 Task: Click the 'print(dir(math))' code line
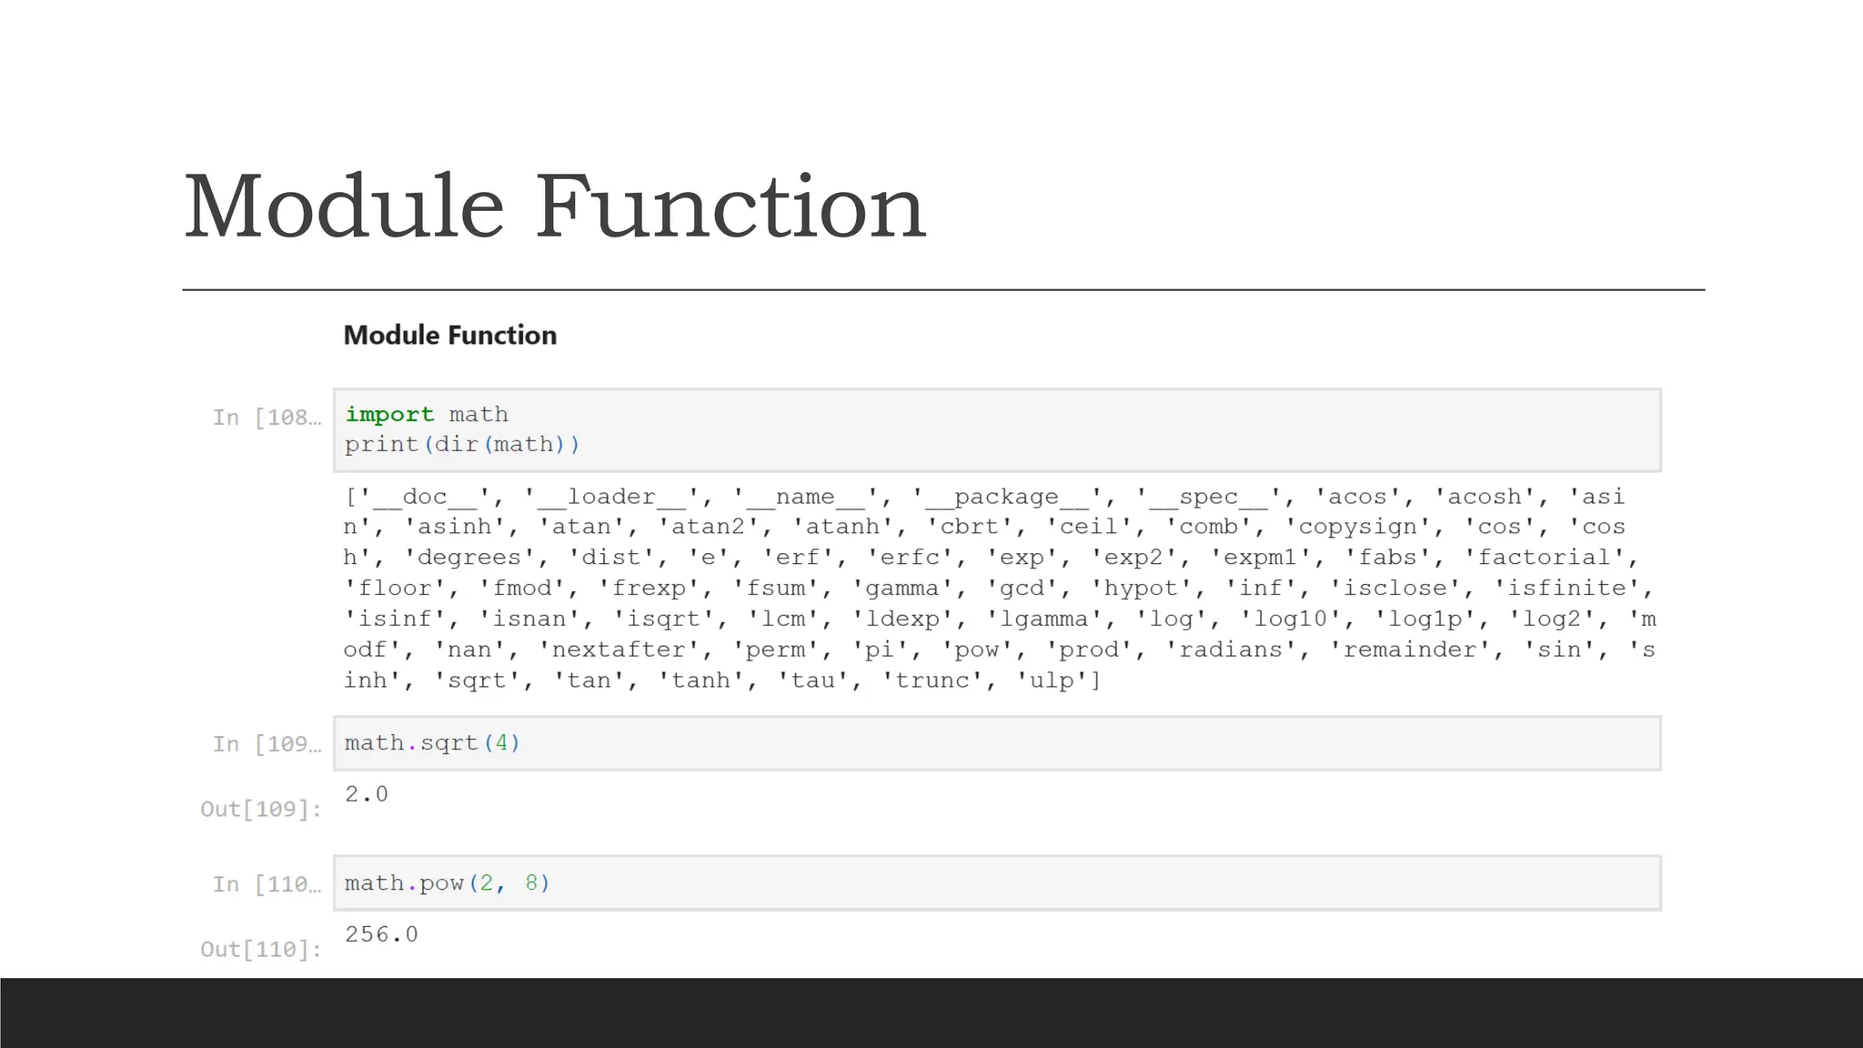(462, 445)
